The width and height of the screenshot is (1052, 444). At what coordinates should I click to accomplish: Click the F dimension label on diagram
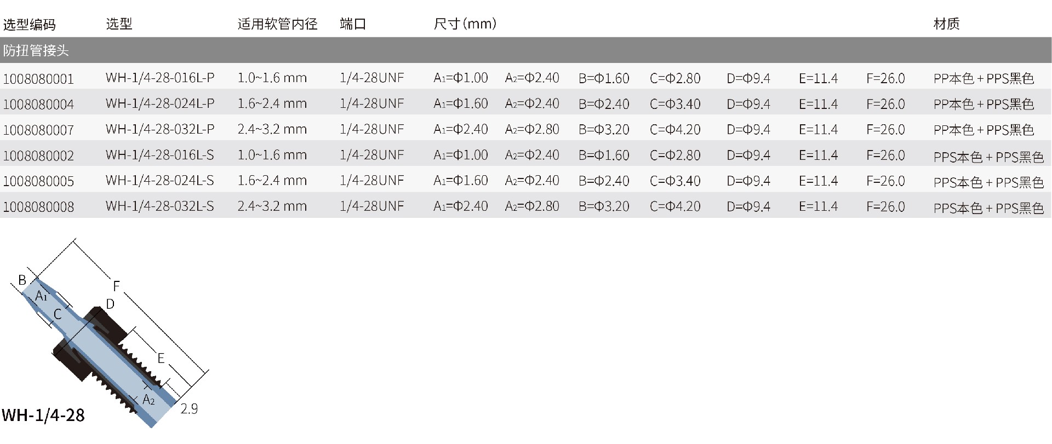click(116, 286)
